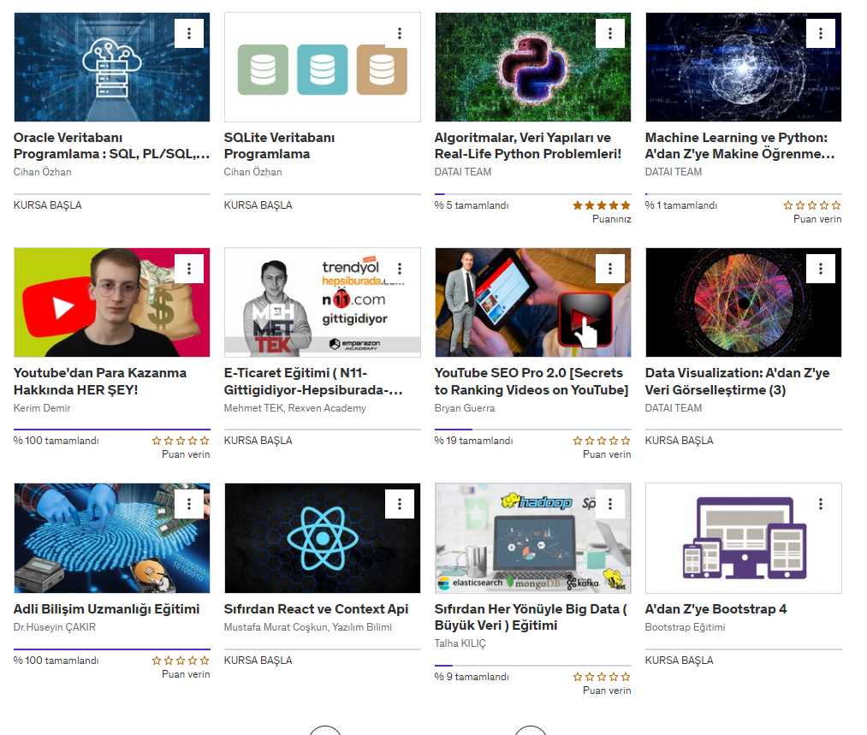Image resolution: width=867 pixels, height=735 pixels.
Task: Click progress bar of Algoritmalar course (%5)
Action: (533, 194)
